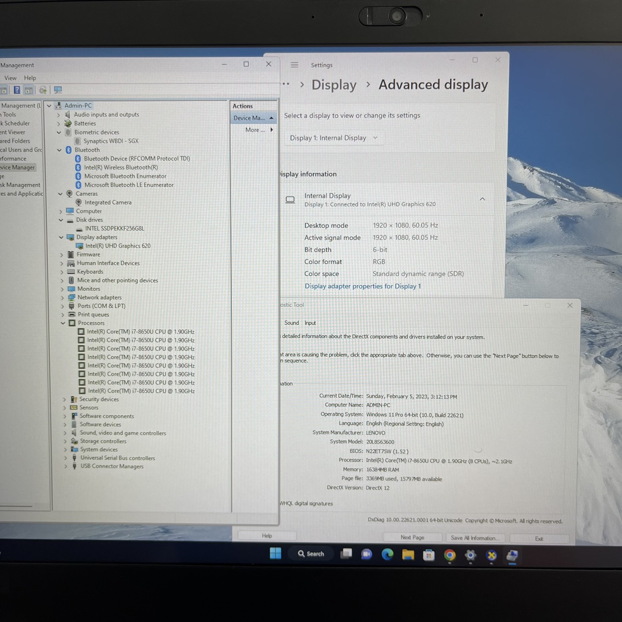This screenshot has height=622, width=622.
Task: Go back to Display in Settings breadcrumb
Action: tap(334, 85)
